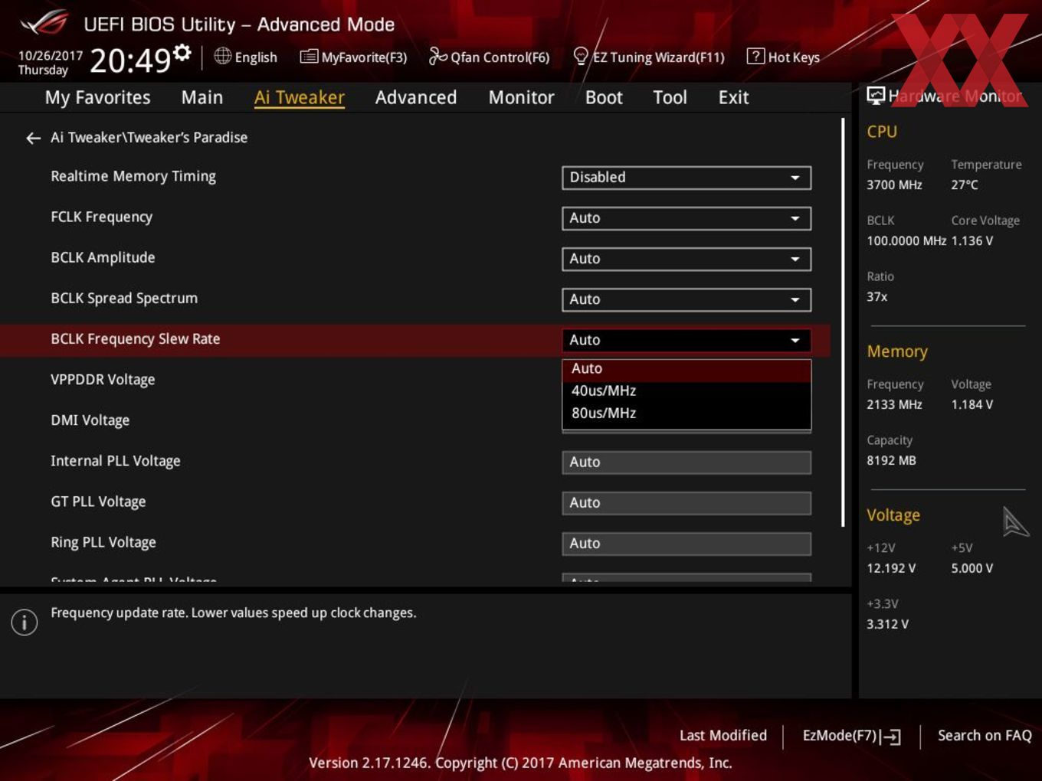Choose Auto in the open list
Screen dimensions: 1042x781
pyautogui.click(x=686, y=369)
